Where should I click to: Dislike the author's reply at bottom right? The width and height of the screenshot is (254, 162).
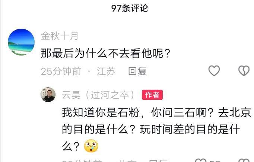click(244, 161)
